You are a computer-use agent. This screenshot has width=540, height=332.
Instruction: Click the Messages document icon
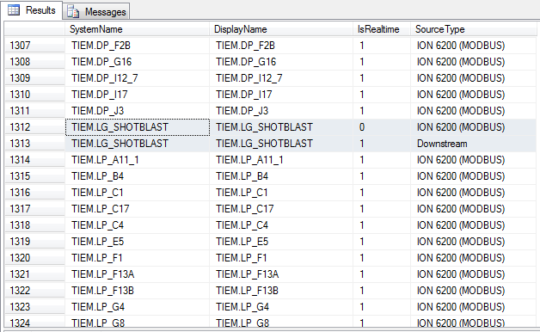tap(73, 12)
